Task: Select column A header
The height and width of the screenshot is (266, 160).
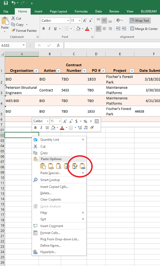Action: coord(22,54)
